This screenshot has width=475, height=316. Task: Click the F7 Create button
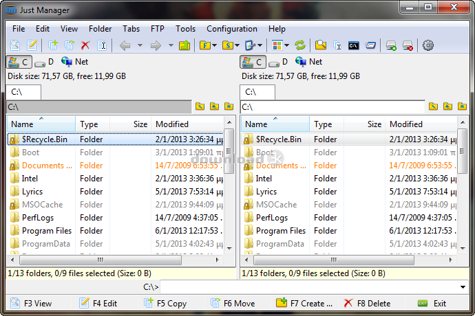coord(304,304)
